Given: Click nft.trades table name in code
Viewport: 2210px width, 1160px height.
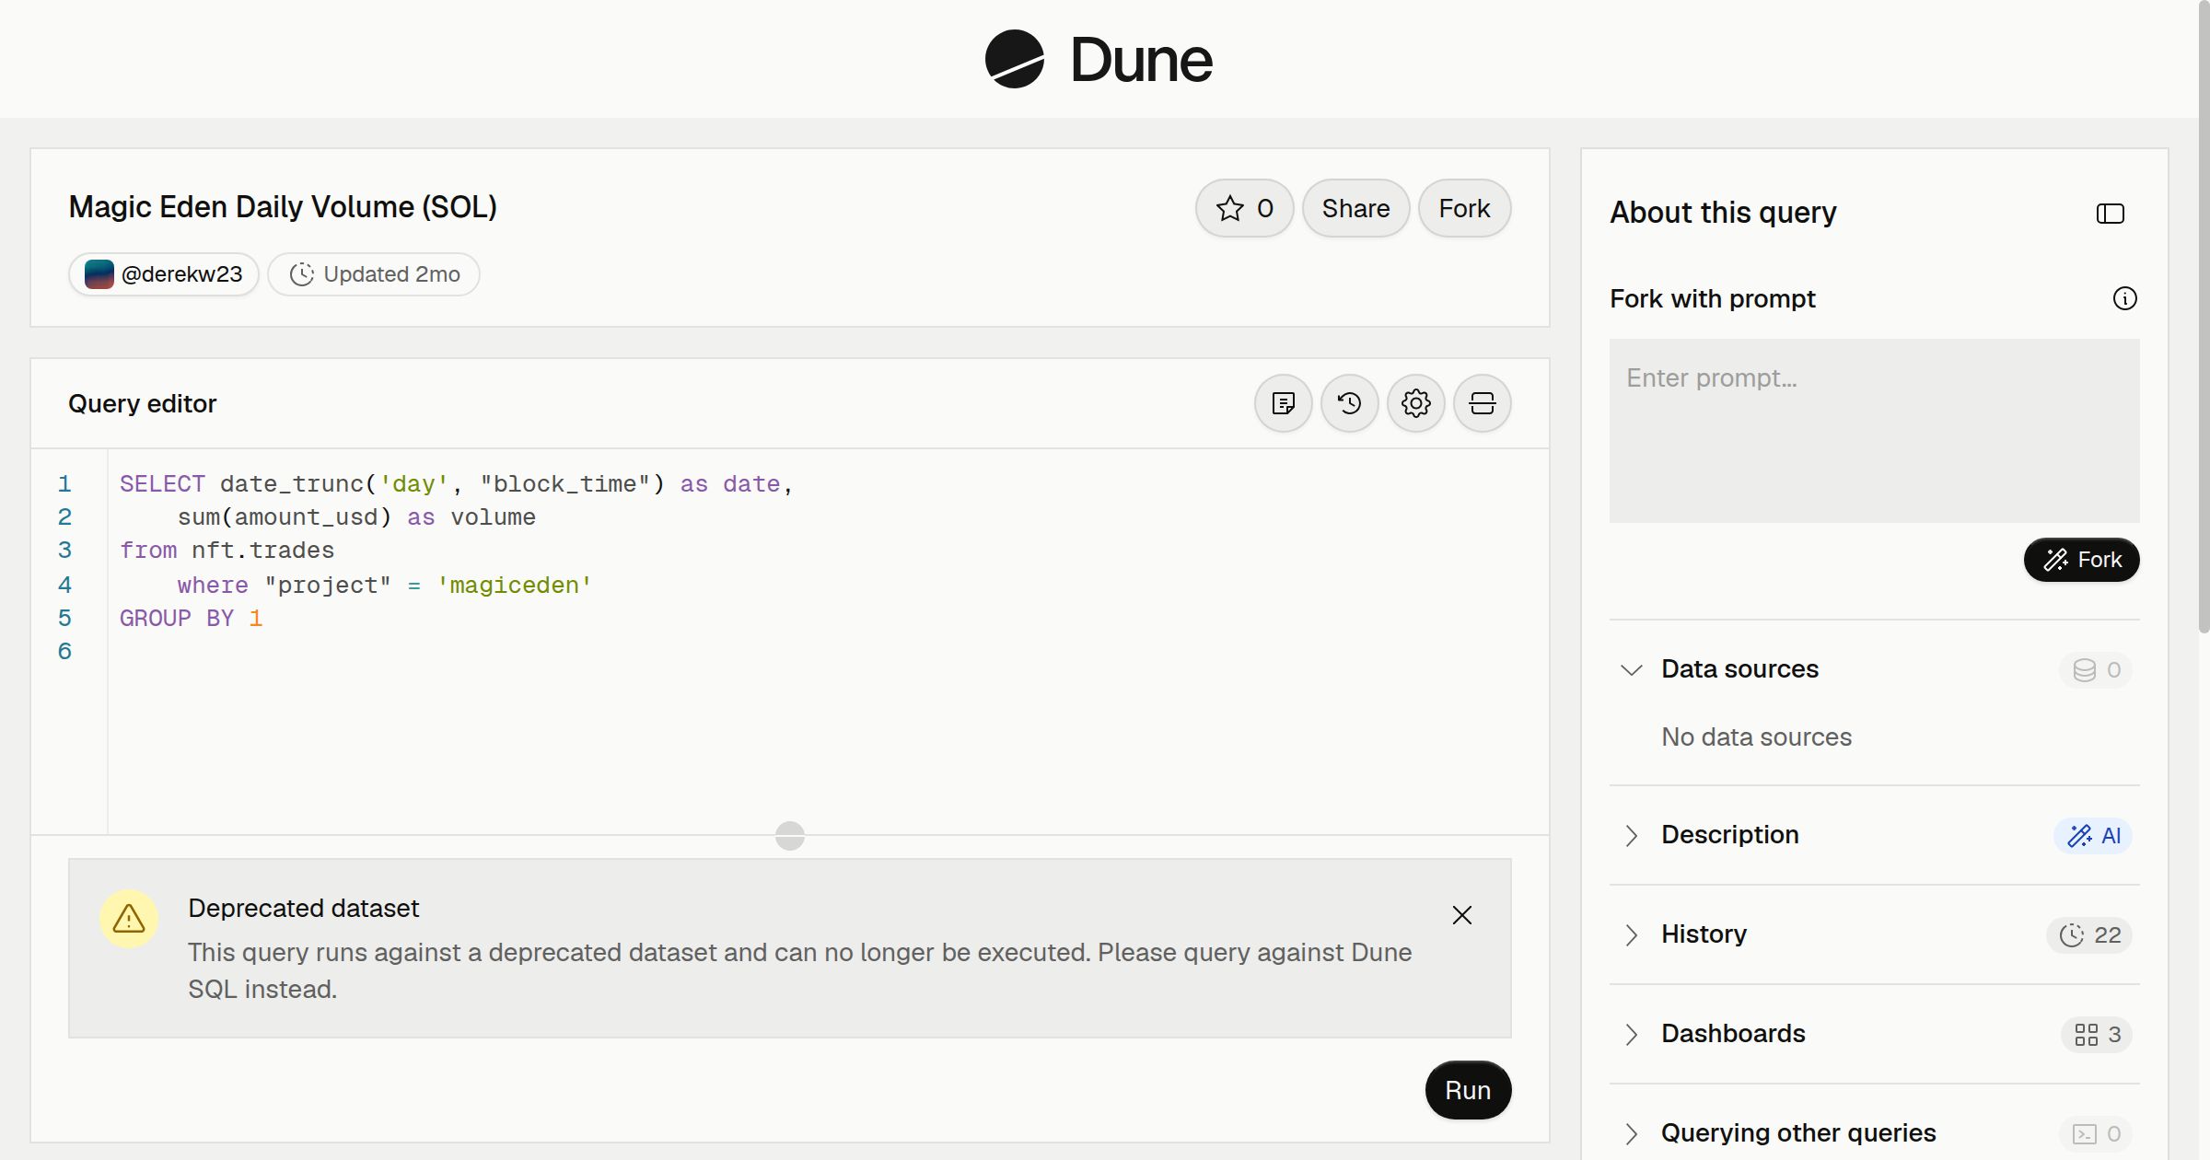Looking at the screenshot, I should click(x=262, y=551).
